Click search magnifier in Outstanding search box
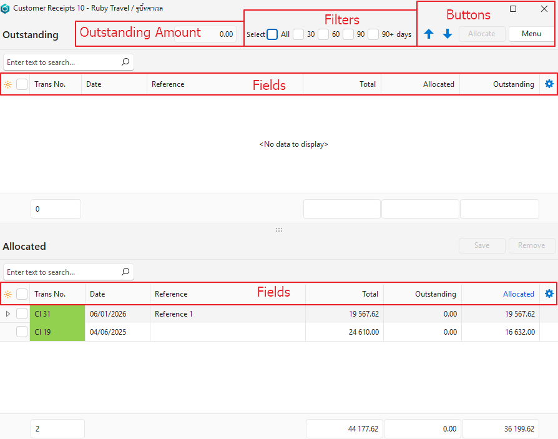 (125, 62)
